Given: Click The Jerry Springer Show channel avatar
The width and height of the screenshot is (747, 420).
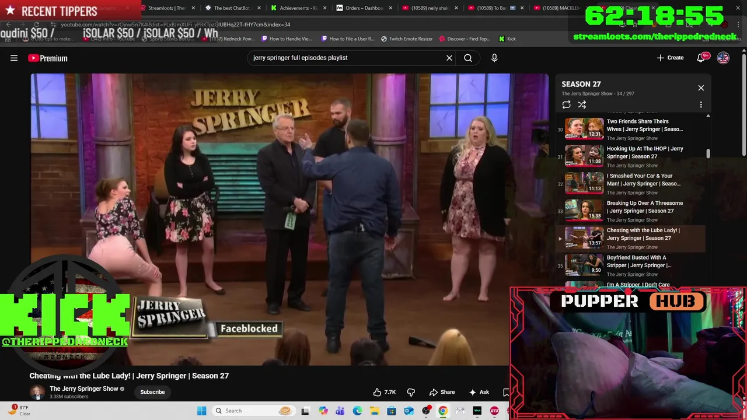Looking at the screenshot, I should 37,392.
